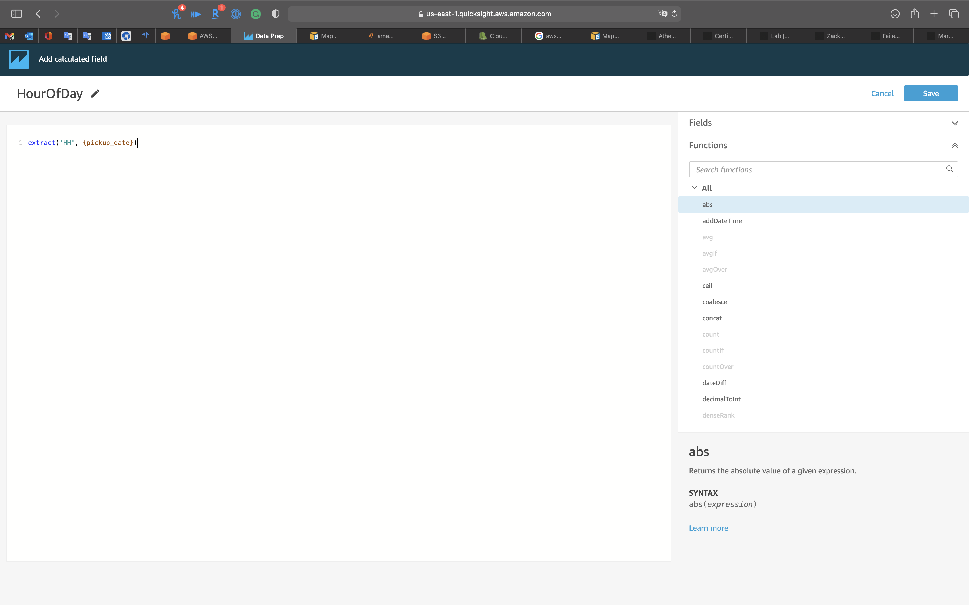Image resolution: width=969 pixels, height=605 pixels.
Task: Click the Grammarly extension icon
Action: click(x=255, y=14)
